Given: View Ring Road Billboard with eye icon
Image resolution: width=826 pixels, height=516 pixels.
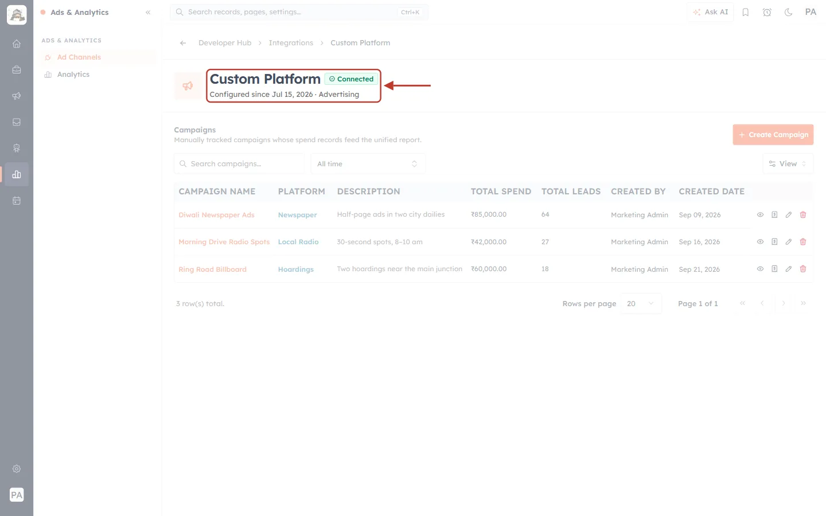Looking at the screenshot, I should click(760, 269).
